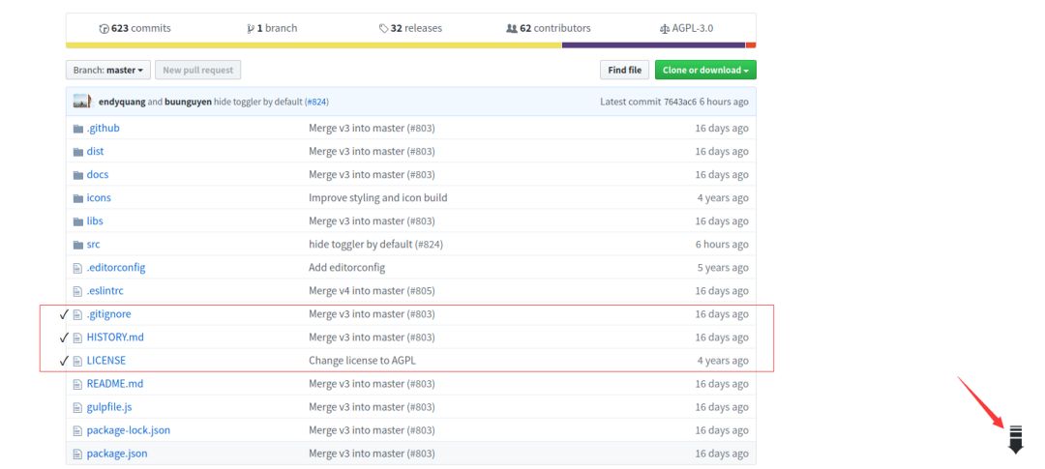Click the branch fork icon
1045x469 pixels.
(x=251, y=29)
